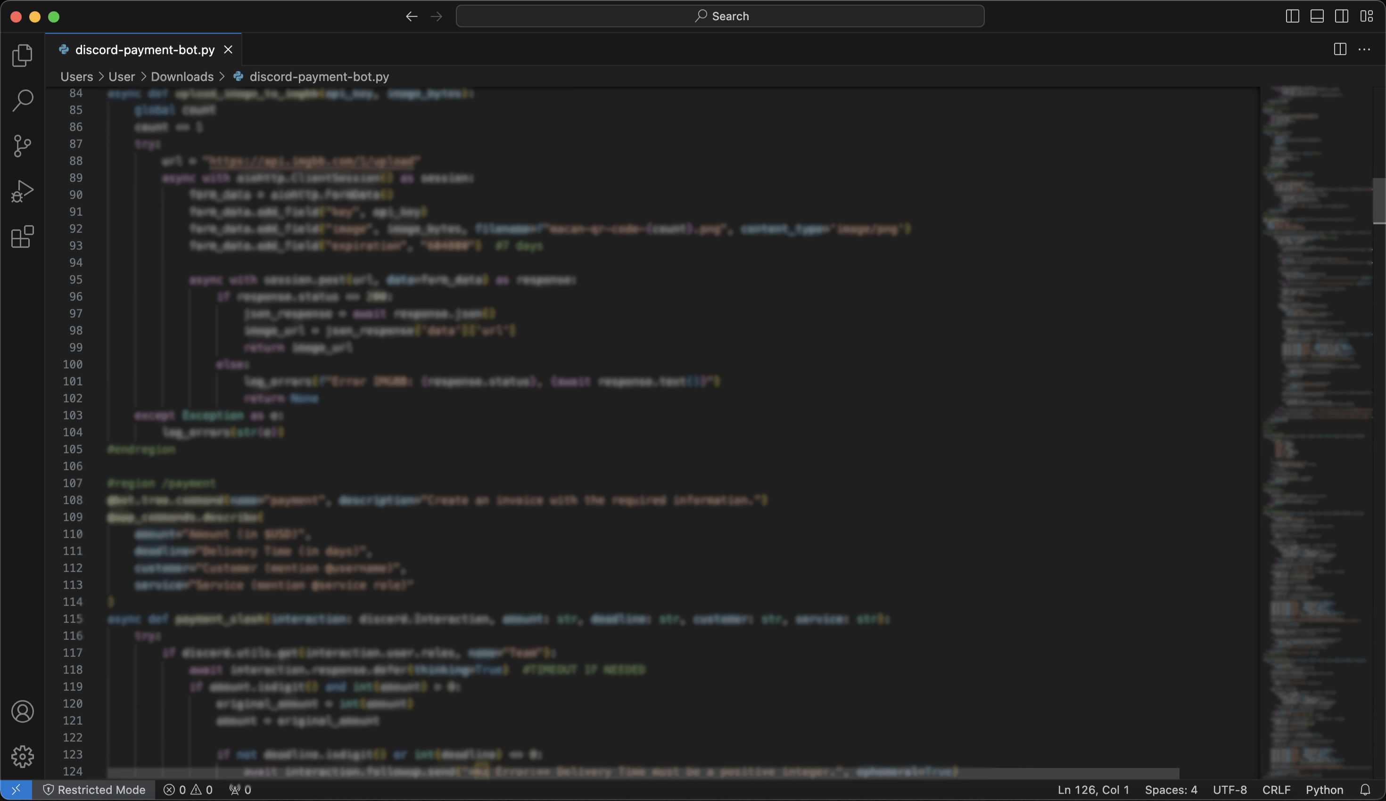This screenshot has width=1386, height=801.
Task: Click the User breadcrumb
Action: pos(122,76)
